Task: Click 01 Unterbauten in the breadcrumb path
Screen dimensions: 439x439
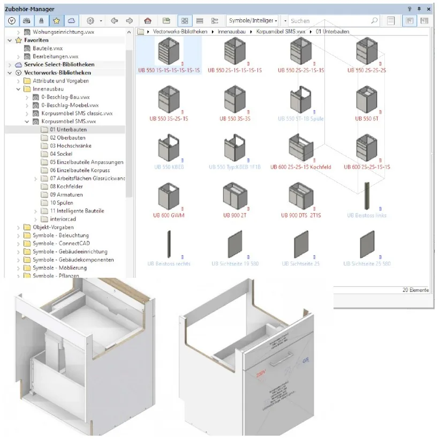Action: [332, 32]
